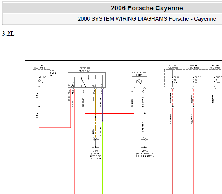
Task: Click the Fuse 2 symbol in left fuse box
Action: coord(39,80)
